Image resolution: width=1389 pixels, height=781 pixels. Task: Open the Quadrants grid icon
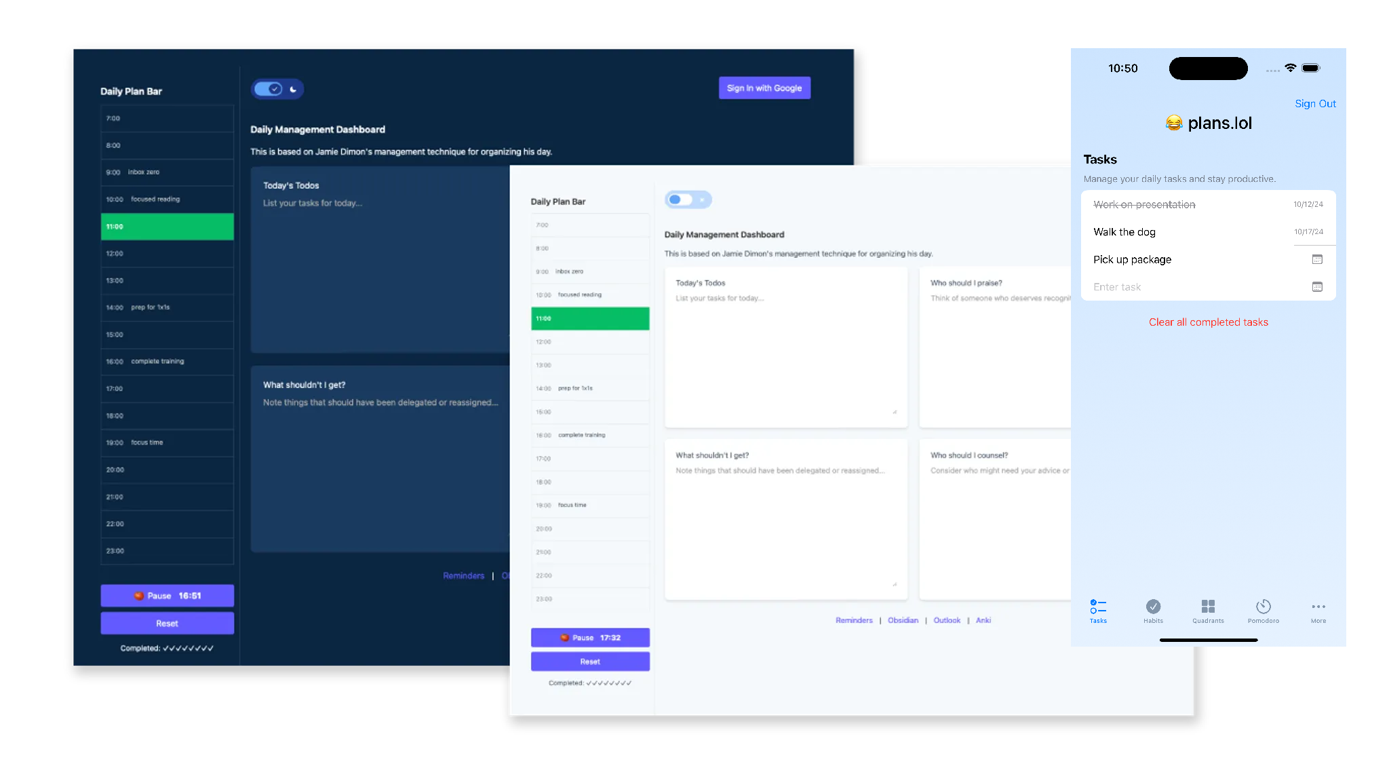pyautogui.click(x=1208, y=607)
